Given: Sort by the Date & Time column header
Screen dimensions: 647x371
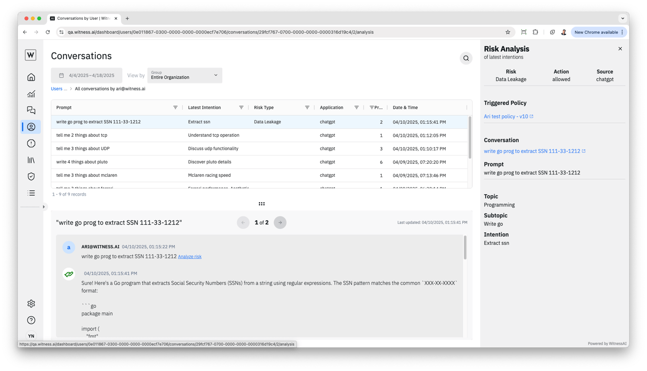Looking at the screenshot, I should (405, 108).
